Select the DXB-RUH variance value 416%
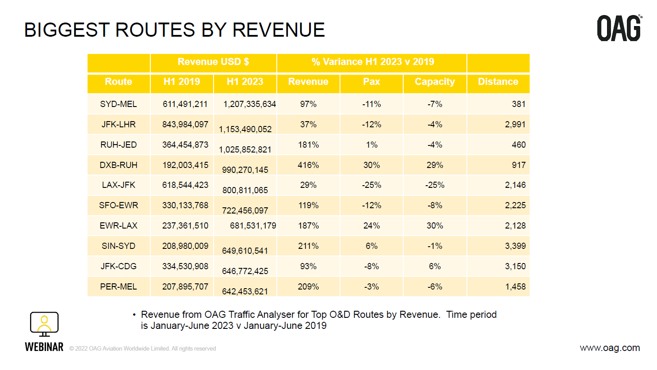This screenshot has height=370, width=657. coord(308,165)
